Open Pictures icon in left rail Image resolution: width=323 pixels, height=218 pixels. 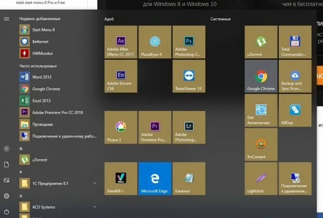click(x=6, y=180)
